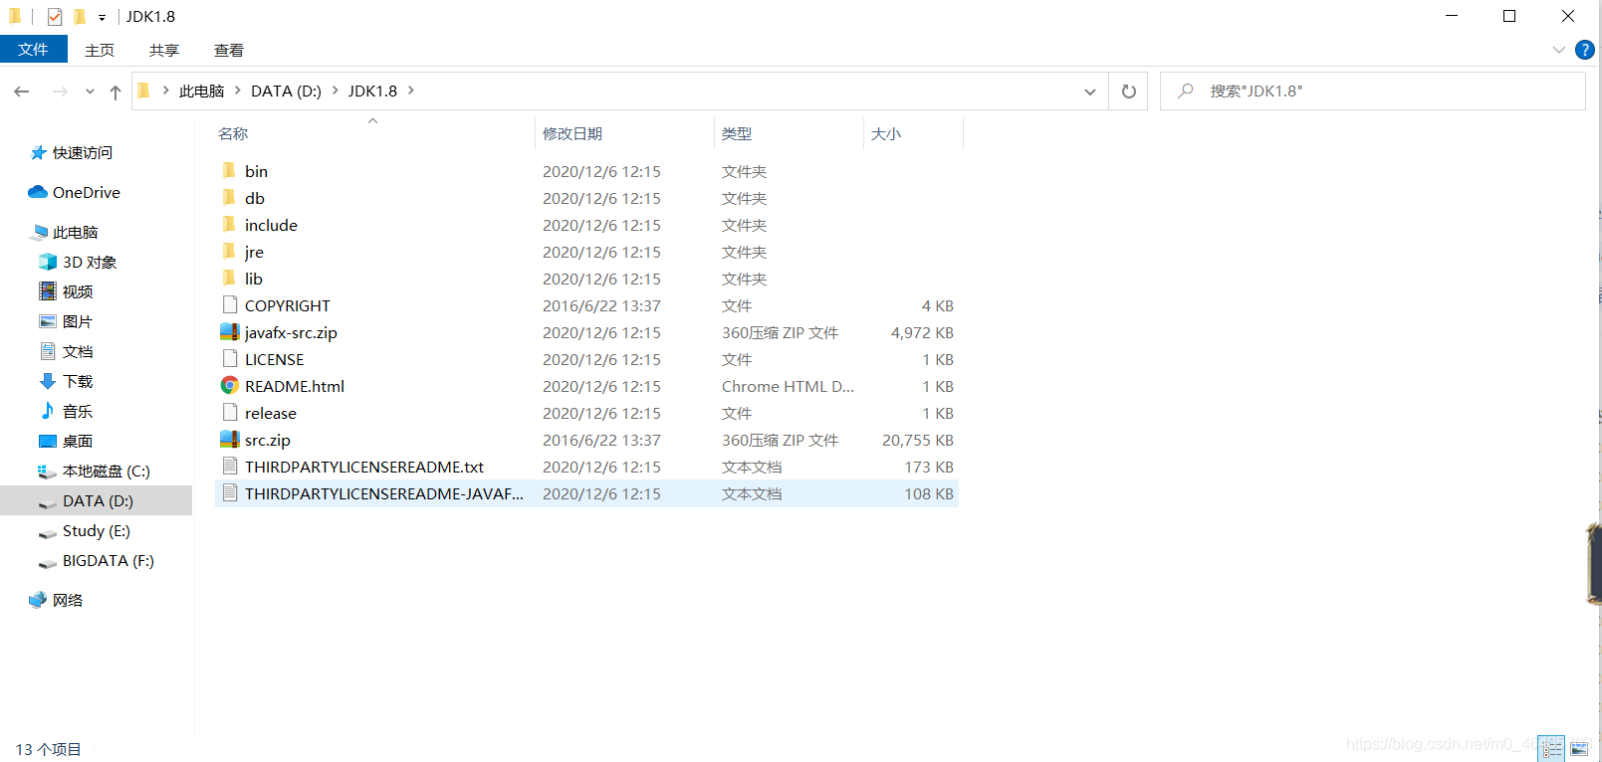Click the help question mark icon
Screen dimensions: 1602x762
coord(1585,50)
